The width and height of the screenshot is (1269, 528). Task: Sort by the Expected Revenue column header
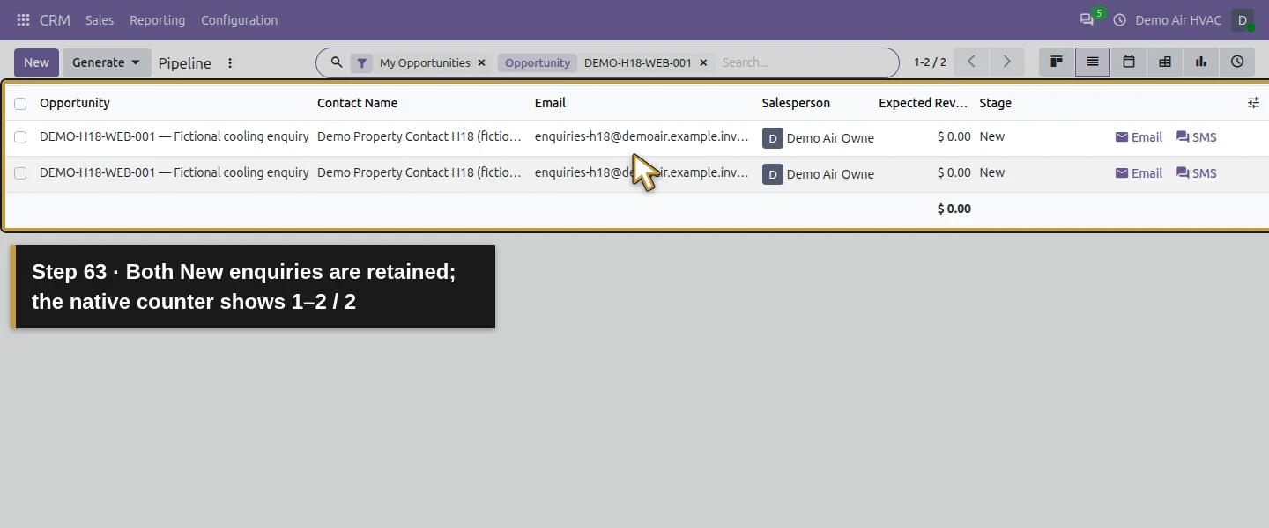923,103
